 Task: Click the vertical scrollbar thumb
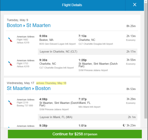point(146,61)
